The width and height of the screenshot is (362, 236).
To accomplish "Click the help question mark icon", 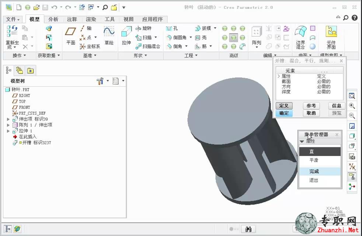I will point(355,18).
